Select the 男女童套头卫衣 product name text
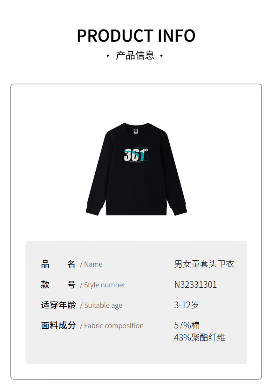The width and height of the screenshot is (272, 391). click(204, 264)
